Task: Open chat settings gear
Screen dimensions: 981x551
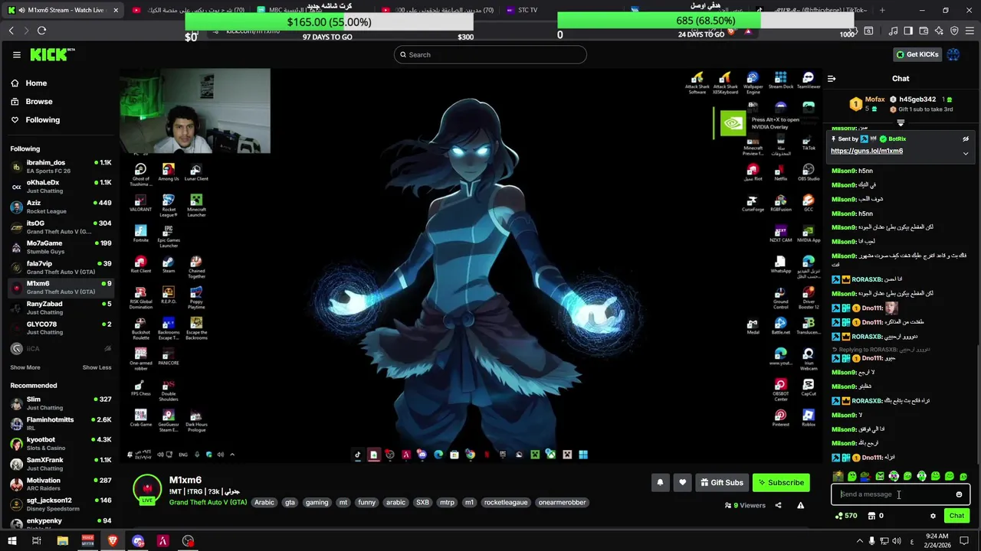Action: tap(933, 516)
